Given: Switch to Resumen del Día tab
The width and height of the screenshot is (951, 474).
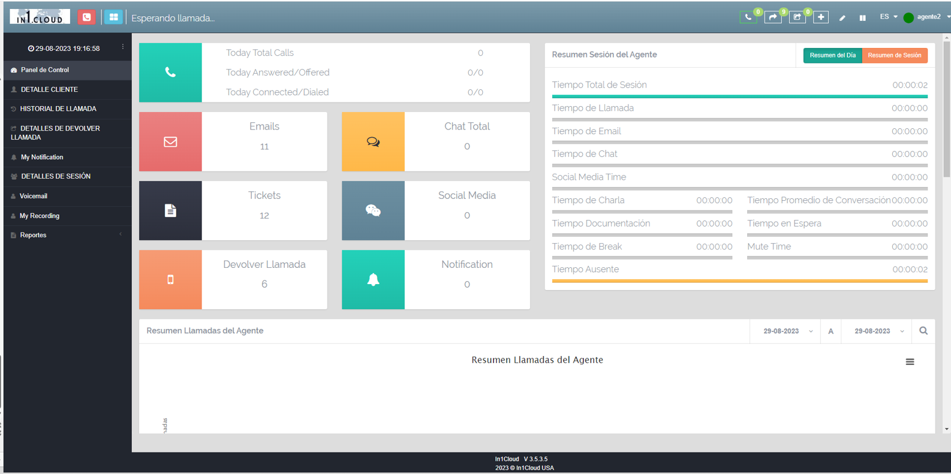Looking at the screenshot, I should coord(832,55).
